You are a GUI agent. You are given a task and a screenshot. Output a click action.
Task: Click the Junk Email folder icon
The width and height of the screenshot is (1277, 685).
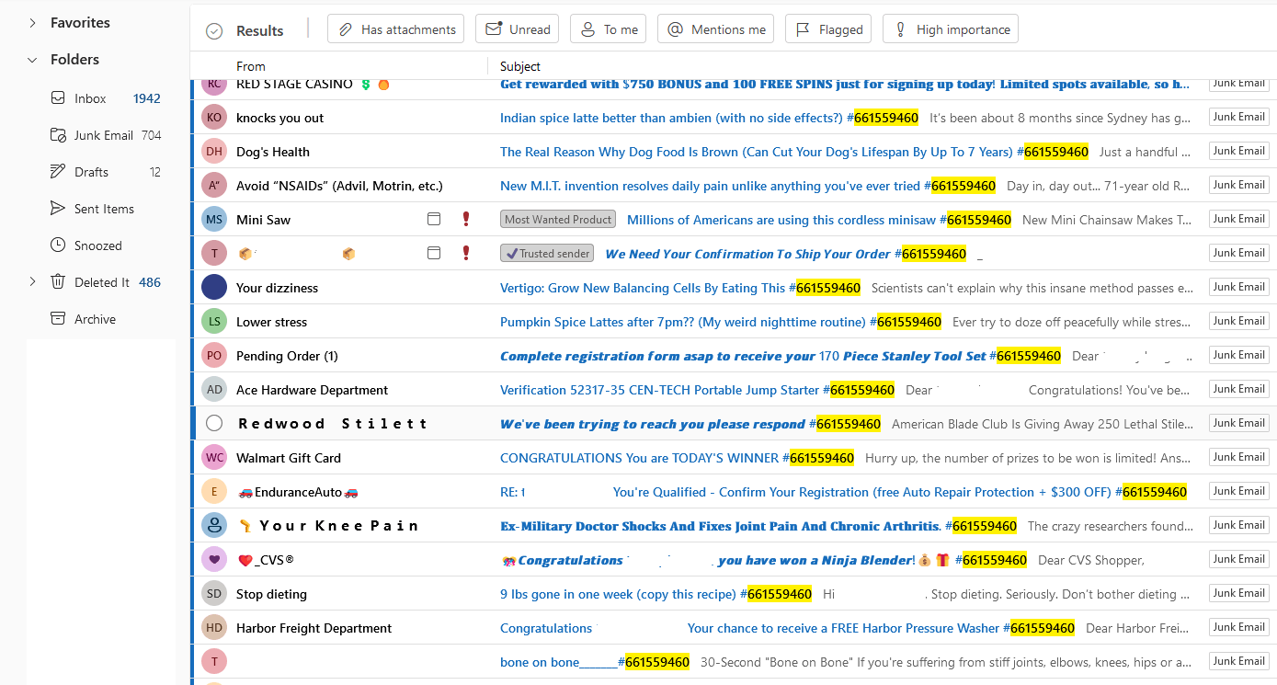point(58,135)
